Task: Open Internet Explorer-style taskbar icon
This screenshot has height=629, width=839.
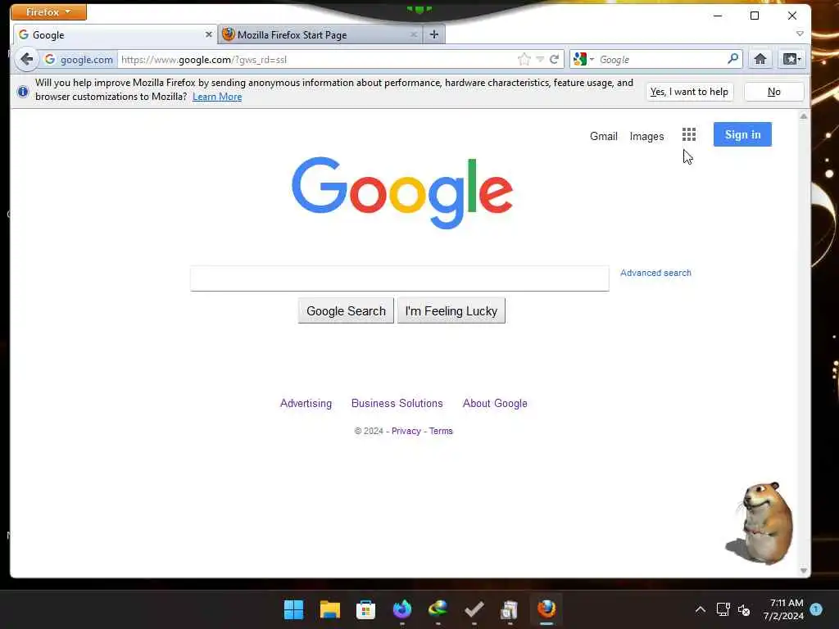Action: 438,609
